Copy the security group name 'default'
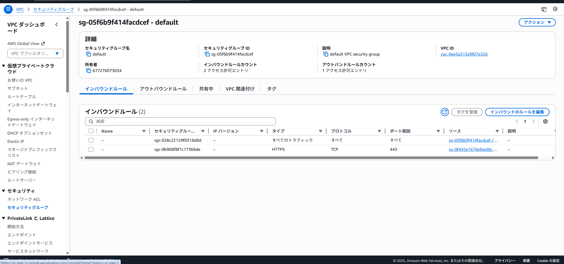This screenshot has height=264, width=564. (89, 54)
